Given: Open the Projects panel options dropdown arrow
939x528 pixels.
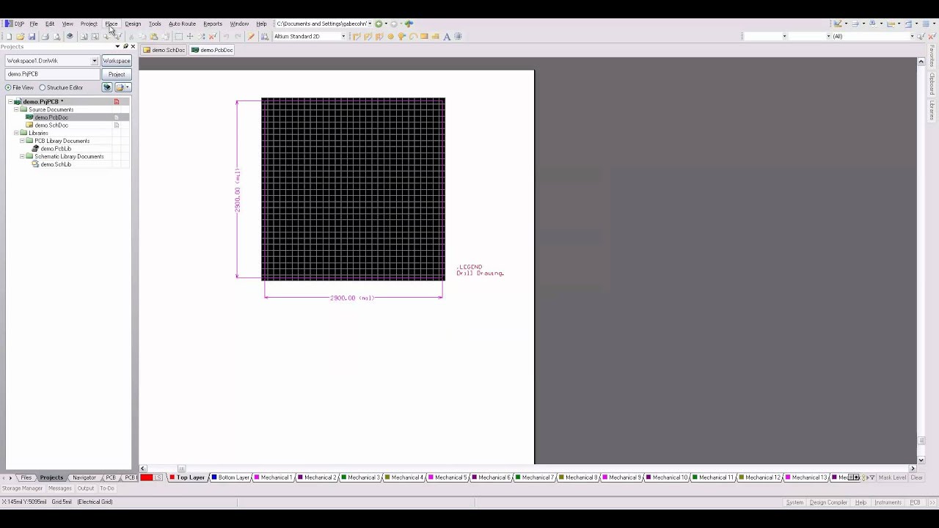Looking at the screenshot, I should coord(117,46).
